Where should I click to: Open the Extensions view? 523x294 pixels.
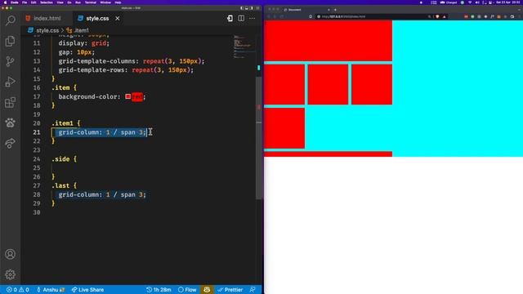[11, 102]
